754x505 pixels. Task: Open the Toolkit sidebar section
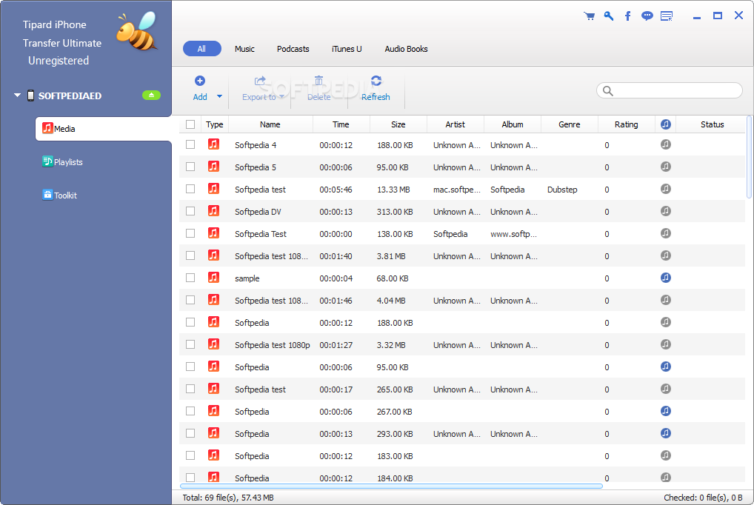click(x=60, y=195)
